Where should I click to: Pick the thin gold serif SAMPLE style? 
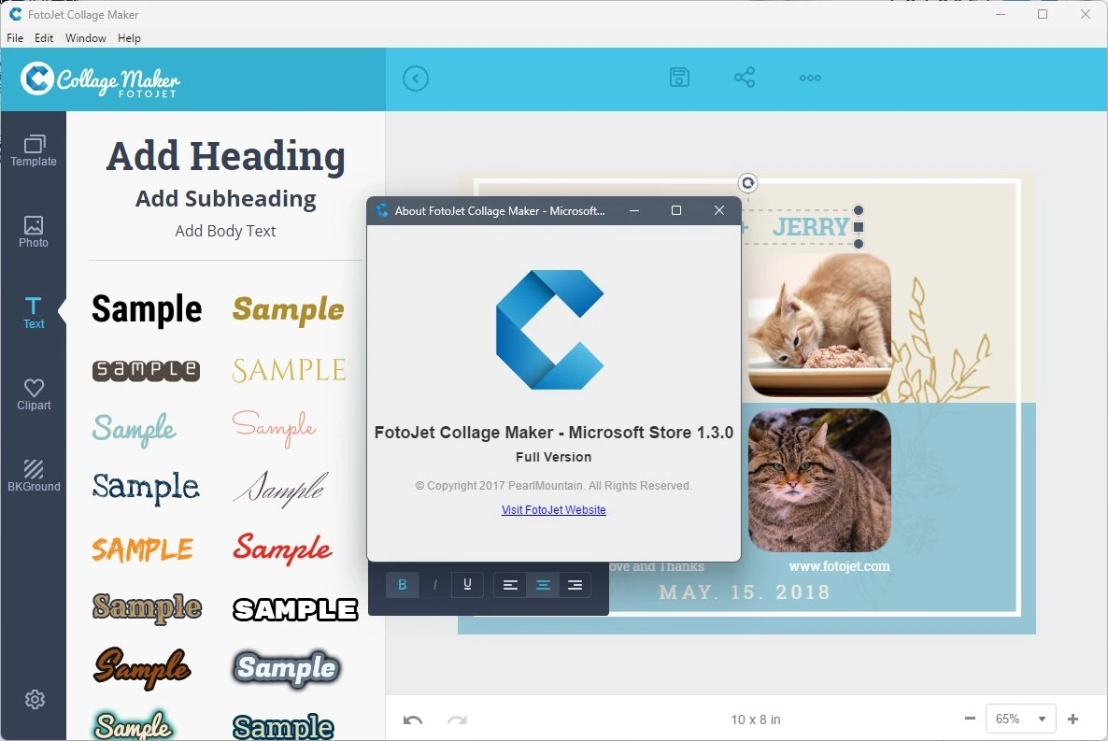click(x=289, y=370)
